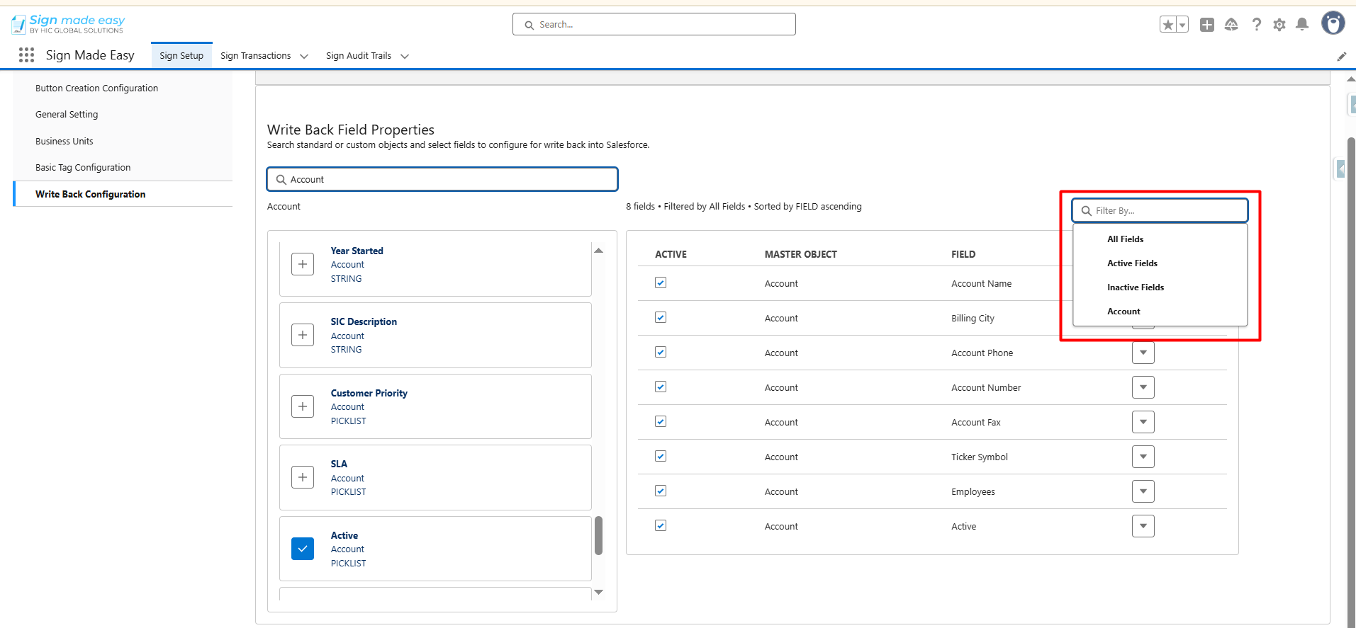Click the Account object search box
1356x628 pixels.
(x=442, y=179)
